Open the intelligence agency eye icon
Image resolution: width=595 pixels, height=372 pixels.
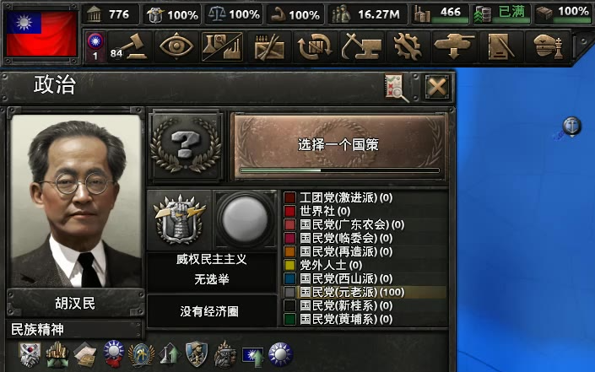click(176, 47)
